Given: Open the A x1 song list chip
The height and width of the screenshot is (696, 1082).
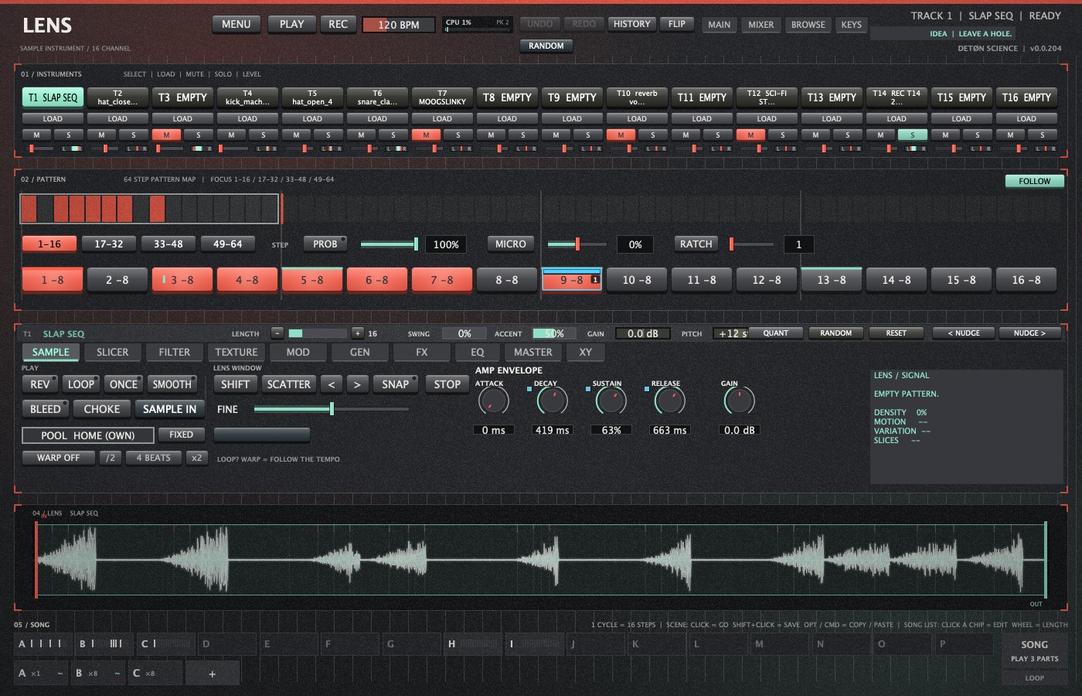Looking at the screenshot, I should (41, 674).
